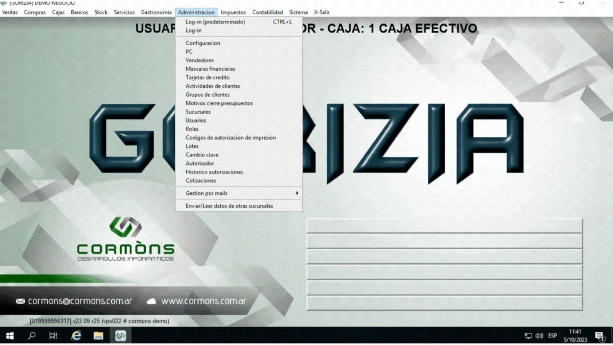The height and width of the screenshot is (345, 613).
Task: Open Lotes entry
Action: [239, 146]
